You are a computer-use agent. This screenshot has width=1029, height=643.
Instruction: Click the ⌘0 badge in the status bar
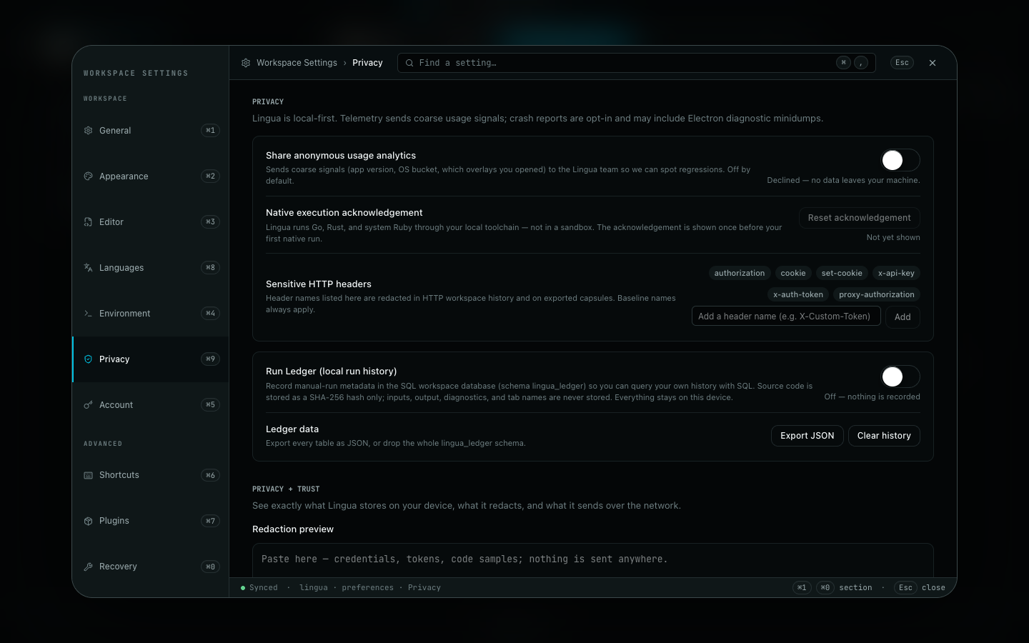pyautogui.click(x=825, y=588)
